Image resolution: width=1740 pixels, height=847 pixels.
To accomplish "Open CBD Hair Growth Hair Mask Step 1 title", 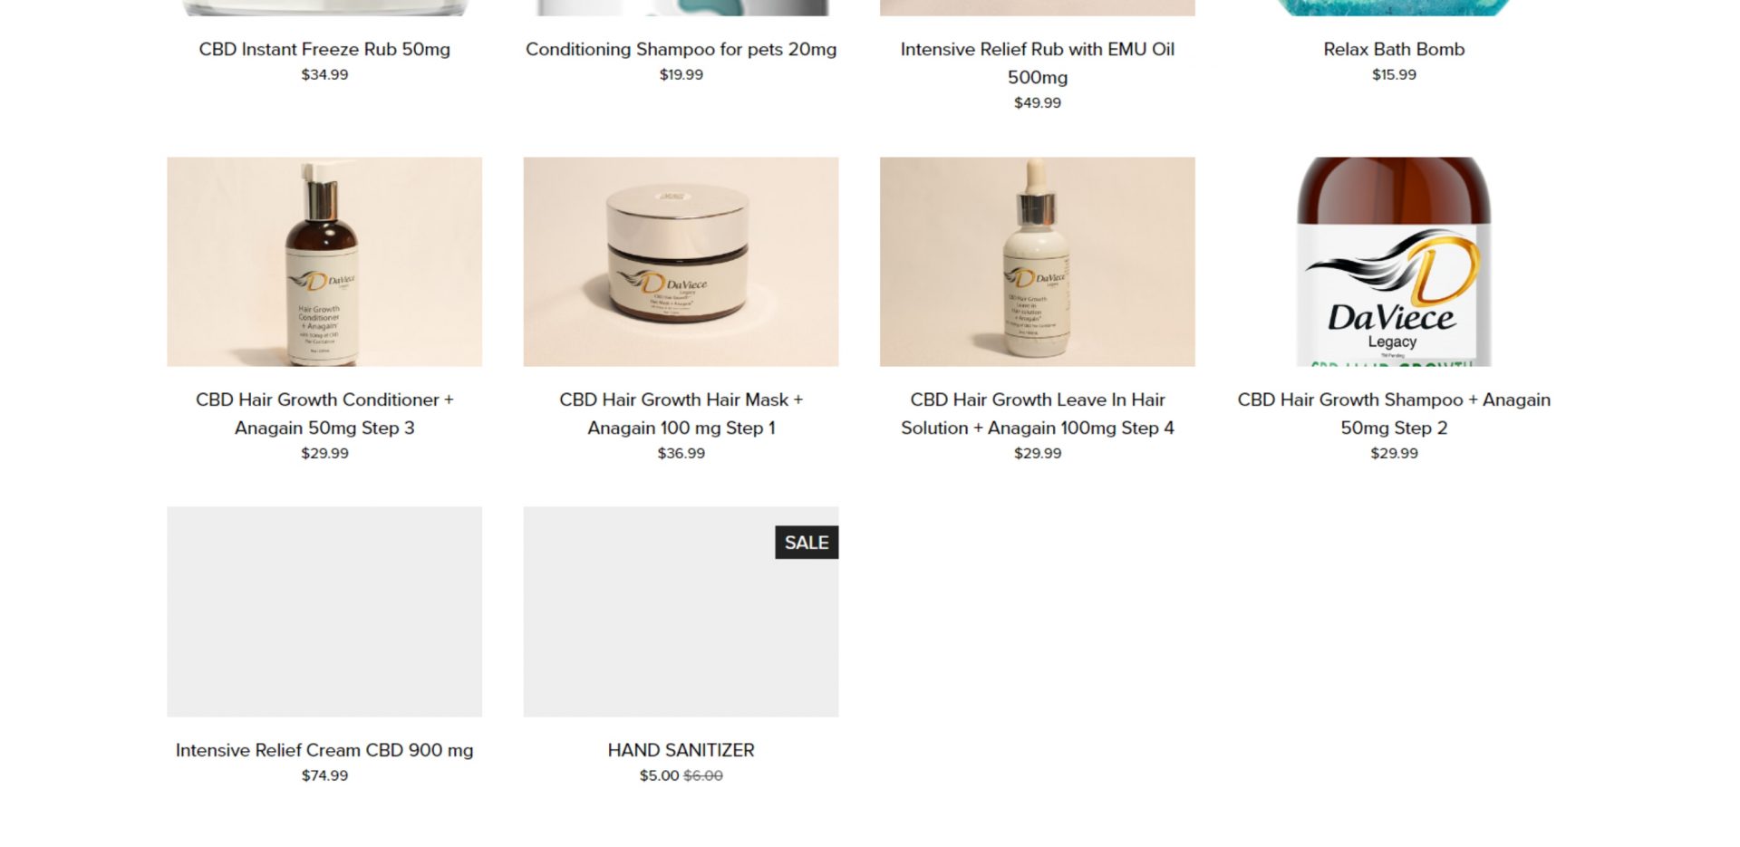I will coord(681,413).
